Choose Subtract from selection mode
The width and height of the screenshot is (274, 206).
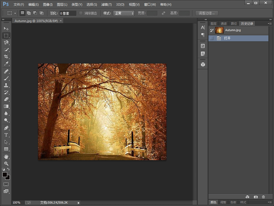tap(35, 13)
